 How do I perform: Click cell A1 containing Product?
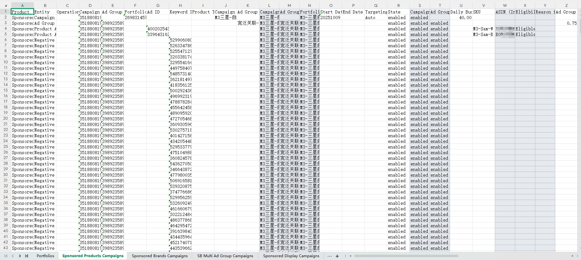(x=22, y=12)
